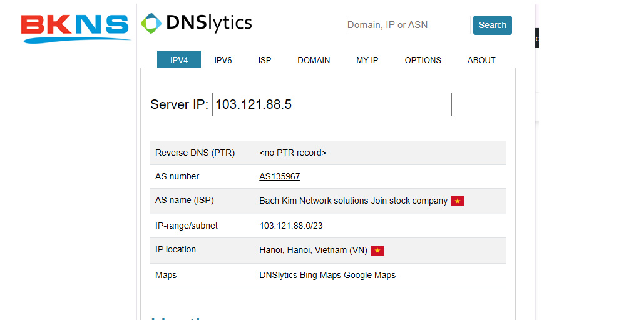Click the Vietnam flag beside AS name
Screen dimensions: 641x320
click(458, 201)
